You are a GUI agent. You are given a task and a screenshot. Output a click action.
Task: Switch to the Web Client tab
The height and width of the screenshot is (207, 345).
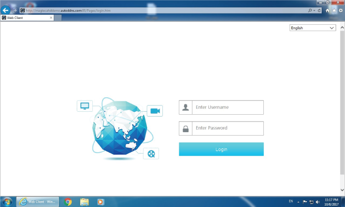click(x=27, y=17)
